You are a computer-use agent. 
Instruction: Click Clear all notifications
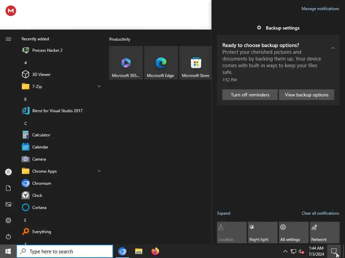(x=320, y=213)
